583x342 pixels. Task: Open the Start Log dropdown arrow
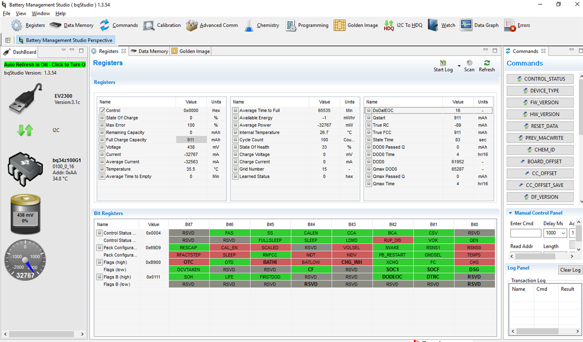pyautogui.click(x=459, y=66)
